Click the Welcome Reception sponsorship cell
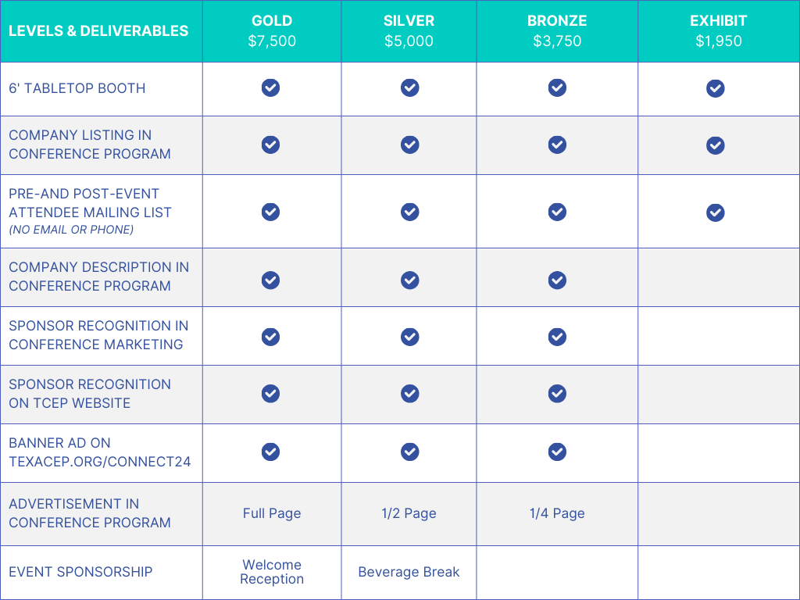 272,572
